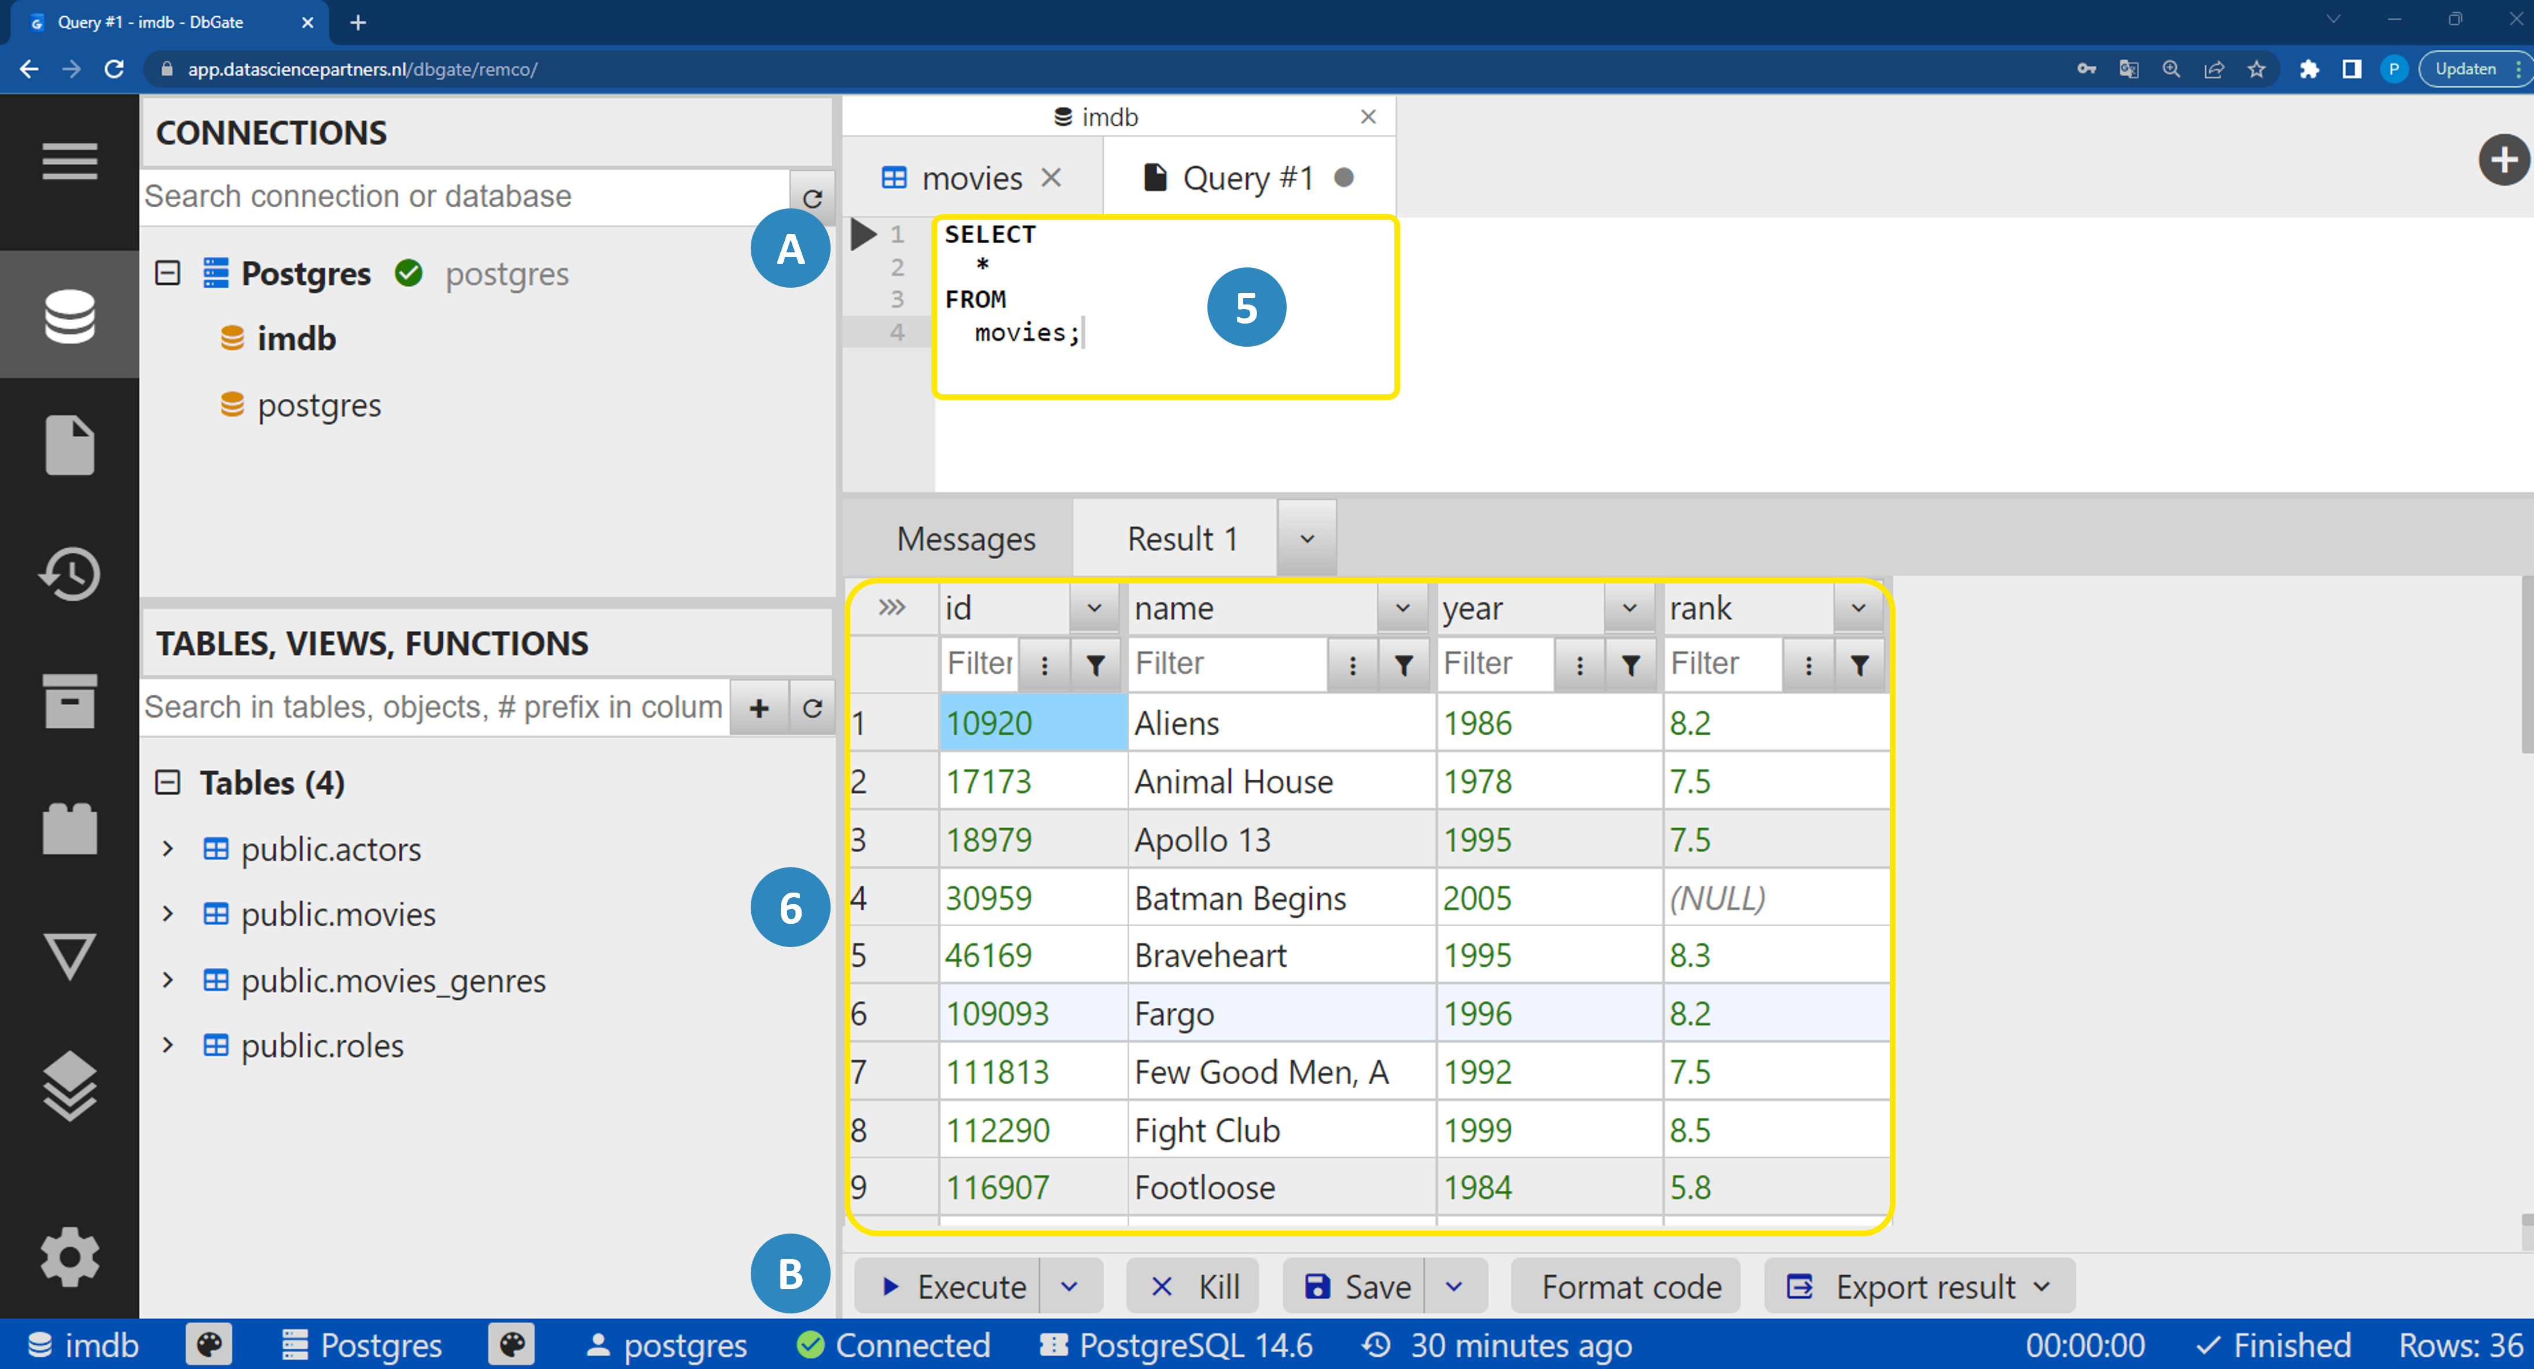
Task: Close the imdb tab group
Action: point(1367,116)
